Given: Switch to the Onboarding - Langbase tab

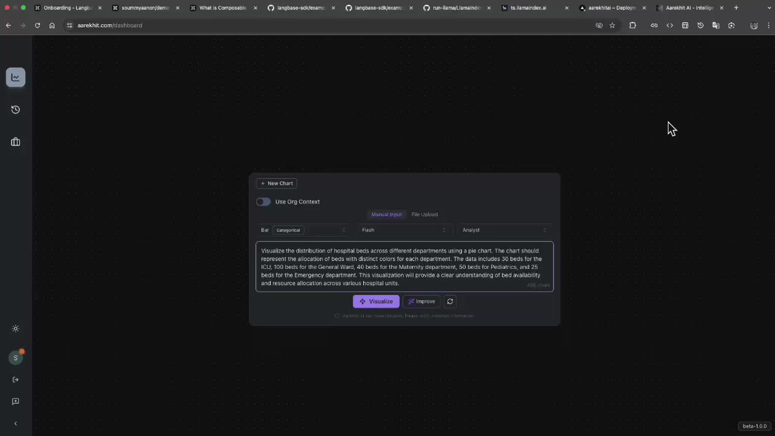Looking at the screenshot, I should click(67, 8).
